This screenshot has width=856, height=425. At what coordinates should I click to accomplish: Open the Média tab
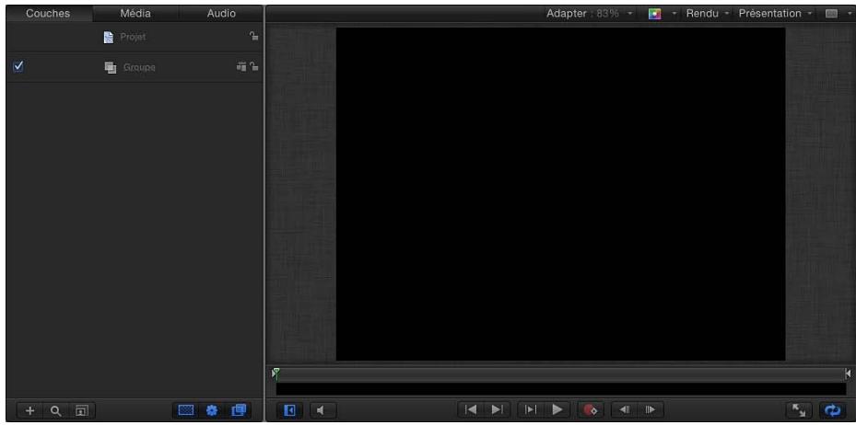(x=135, y=14)
